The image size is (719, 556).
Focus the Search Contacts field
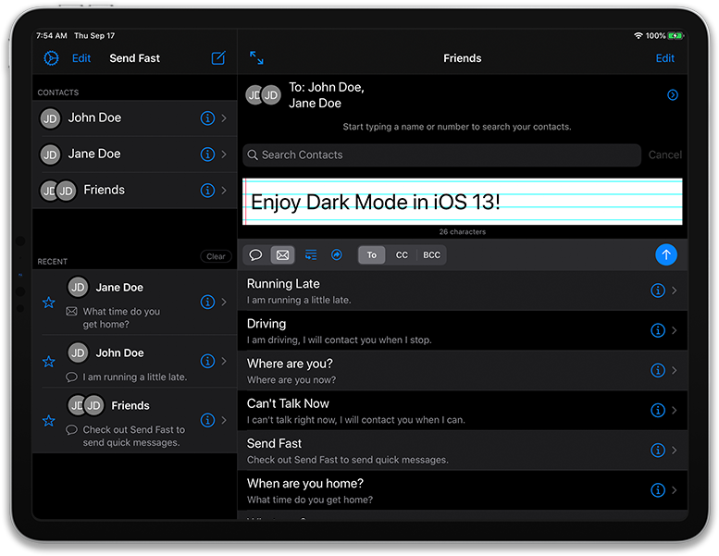point(441,154)
